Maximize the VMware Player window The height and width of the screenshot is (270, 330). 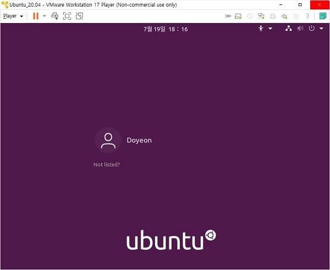[300, 4]
